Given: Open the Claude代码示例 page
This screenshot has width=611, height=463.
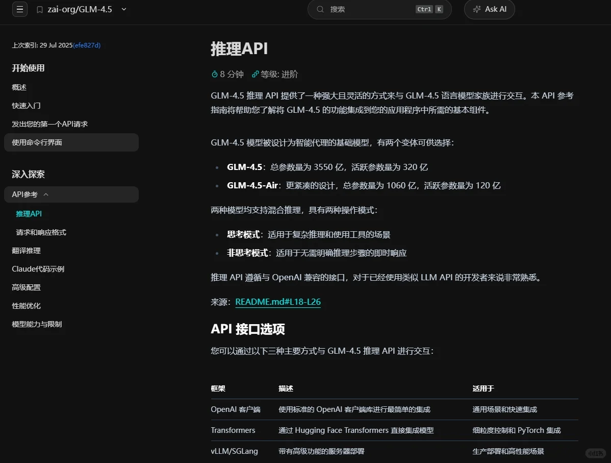Looking at the screenshot, I should (x=38, y=269).
